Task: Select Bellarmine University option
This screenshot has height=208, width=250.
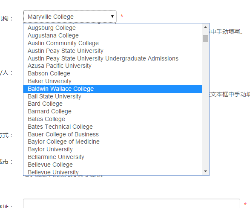Action: coord(112,157)
